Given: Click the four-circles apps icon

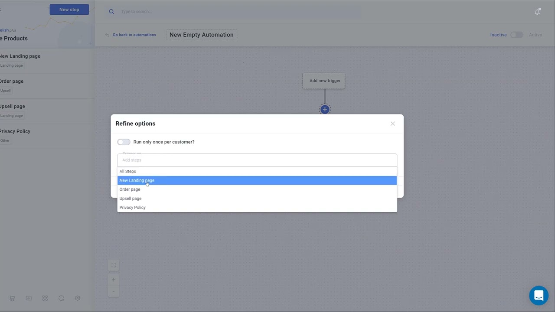Looking at the screenshot, I should (x=45, y=298).
